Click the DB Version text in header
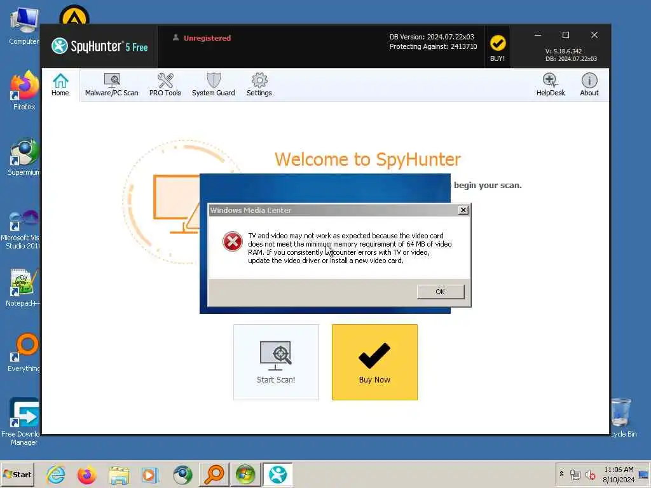The height and width of the screenshot is (488, 651). pos(432,37)
